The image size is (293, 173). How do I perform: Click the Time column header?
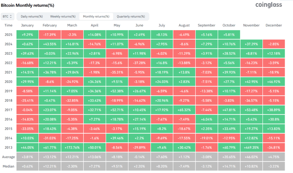pos(8,25)
